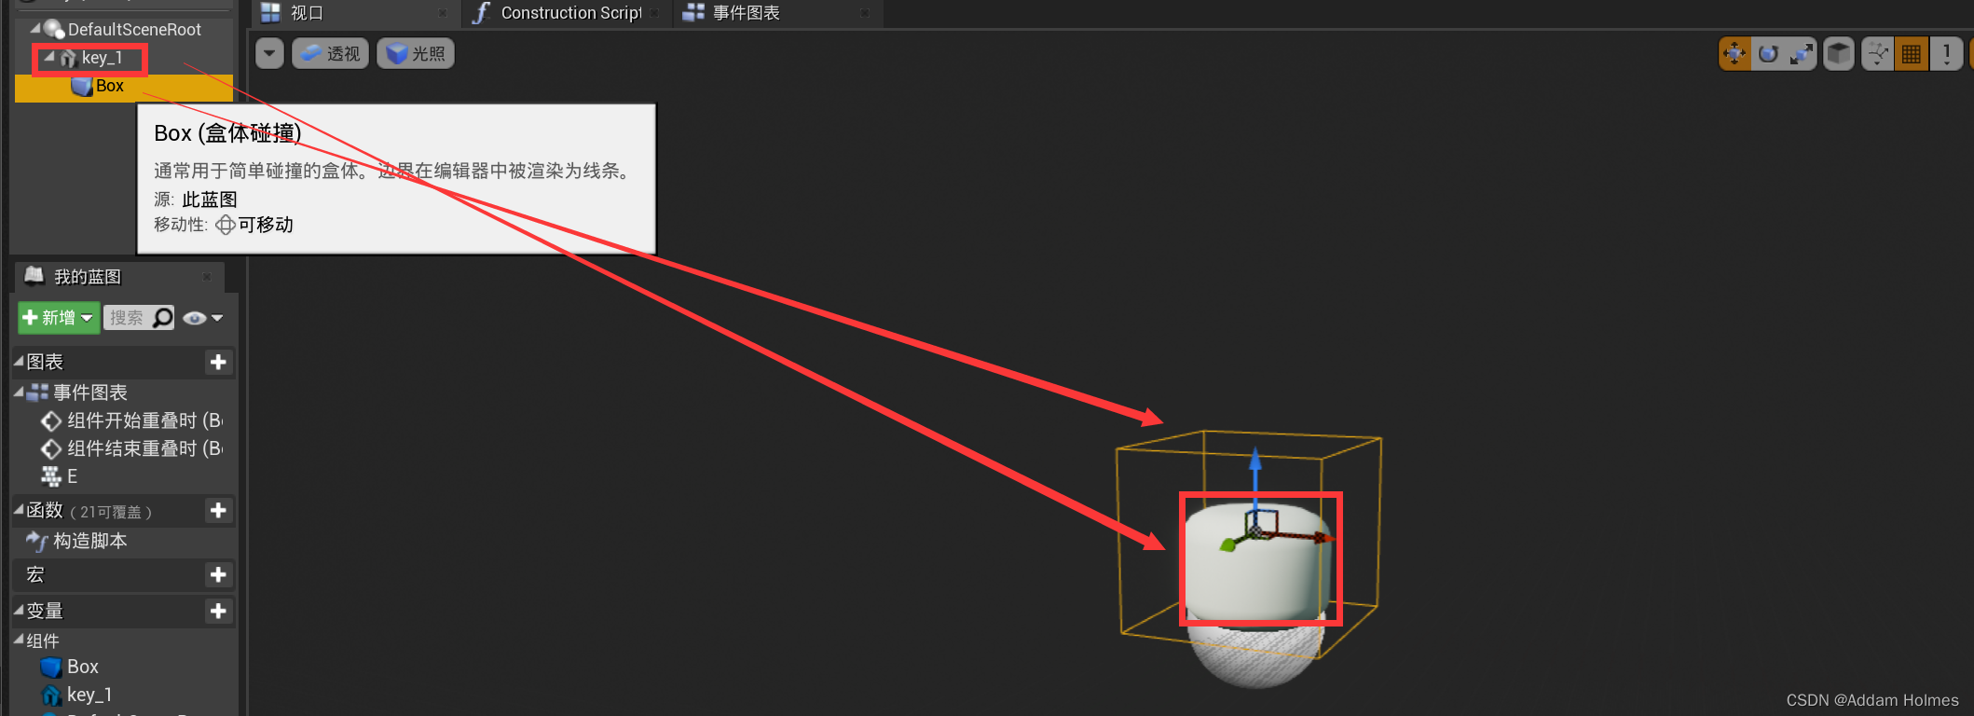
Task: Collapse the 图表 graphs section
Action: (19, 361)
